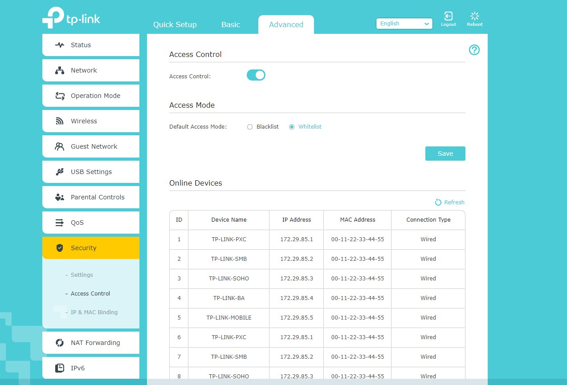Click the Network topology icon
Viewport: 567px width, 385px height.
(x=60, y=70)
